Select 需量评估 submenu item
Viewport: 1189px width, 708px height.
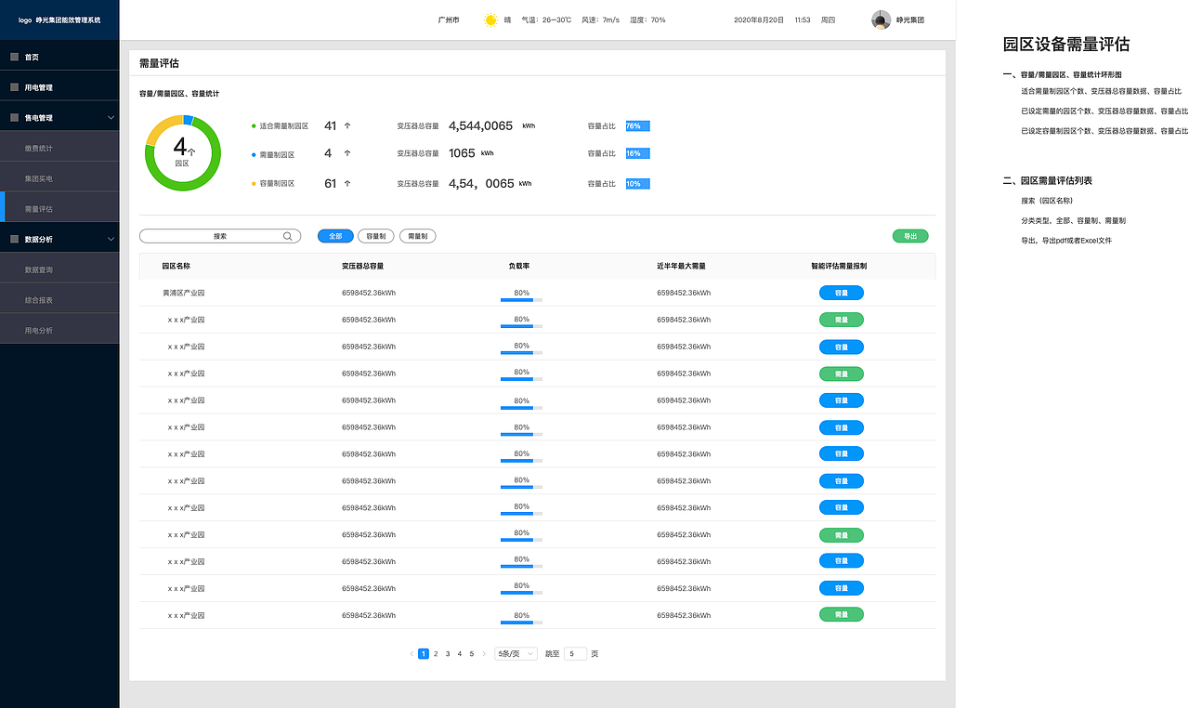click(x=59, y=209)
